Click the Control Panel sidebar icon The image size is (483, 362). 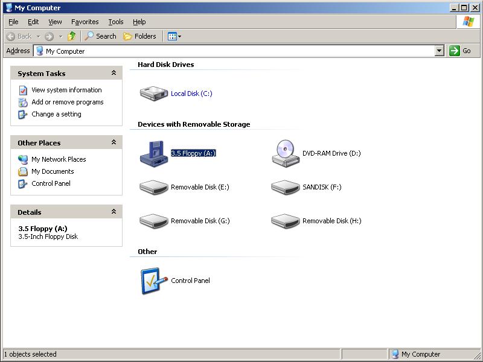point(23,184)
